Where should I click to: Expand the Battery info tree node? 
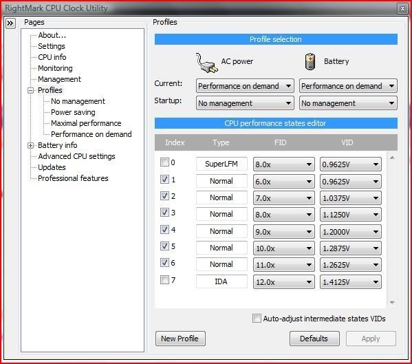pyautogui.click(x=31, y=145)
